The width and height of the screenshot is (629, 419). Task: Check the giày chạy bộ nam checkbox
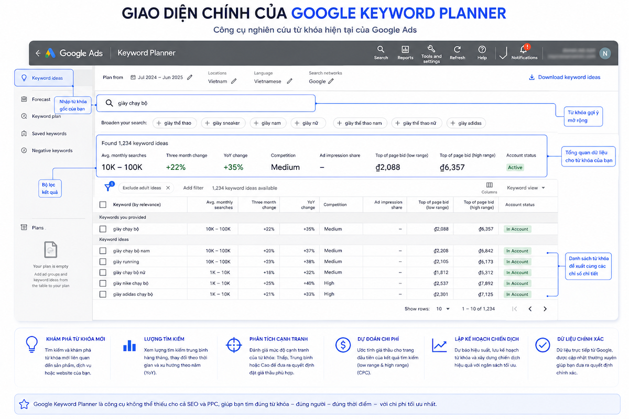(x=103, y=251)
